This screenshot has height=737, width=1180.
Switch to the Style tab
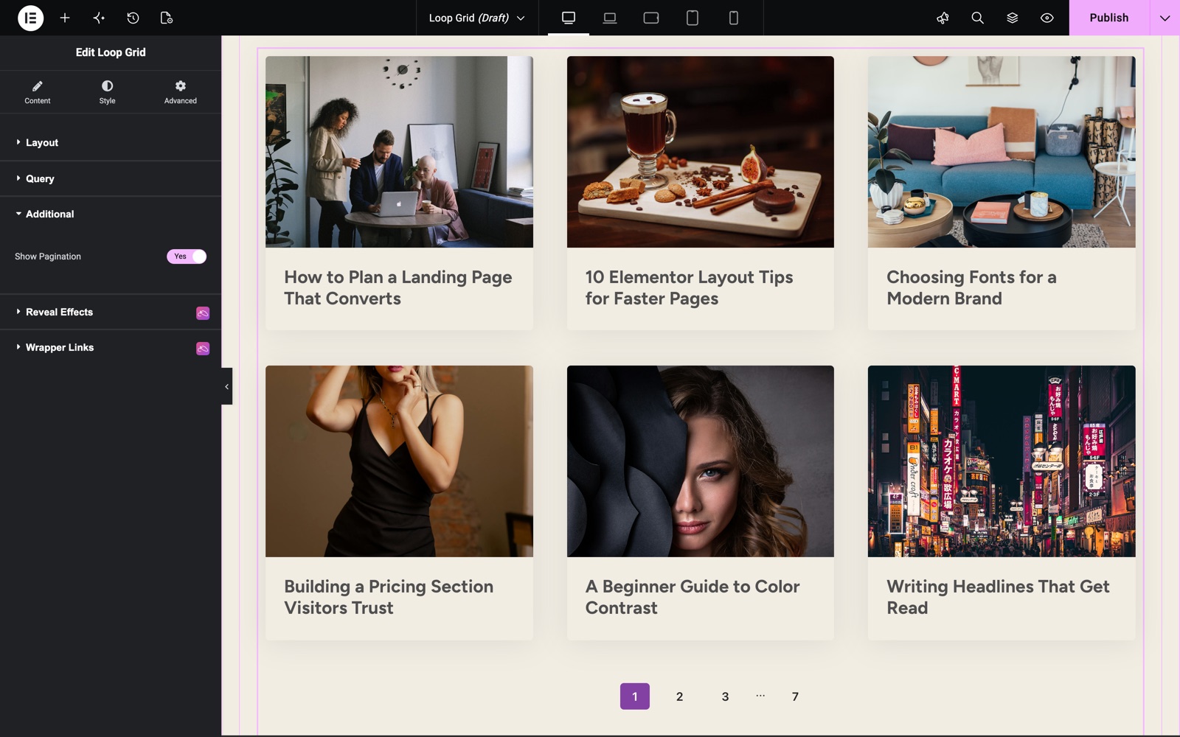(107, 92)
